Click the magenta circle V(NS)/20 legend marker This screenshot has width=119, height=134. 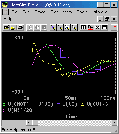4,110
